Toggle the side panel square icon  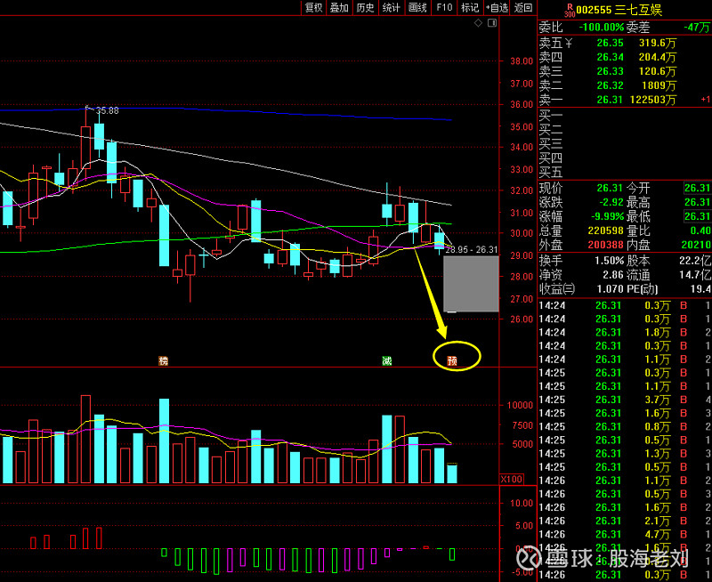click(492, 23)
